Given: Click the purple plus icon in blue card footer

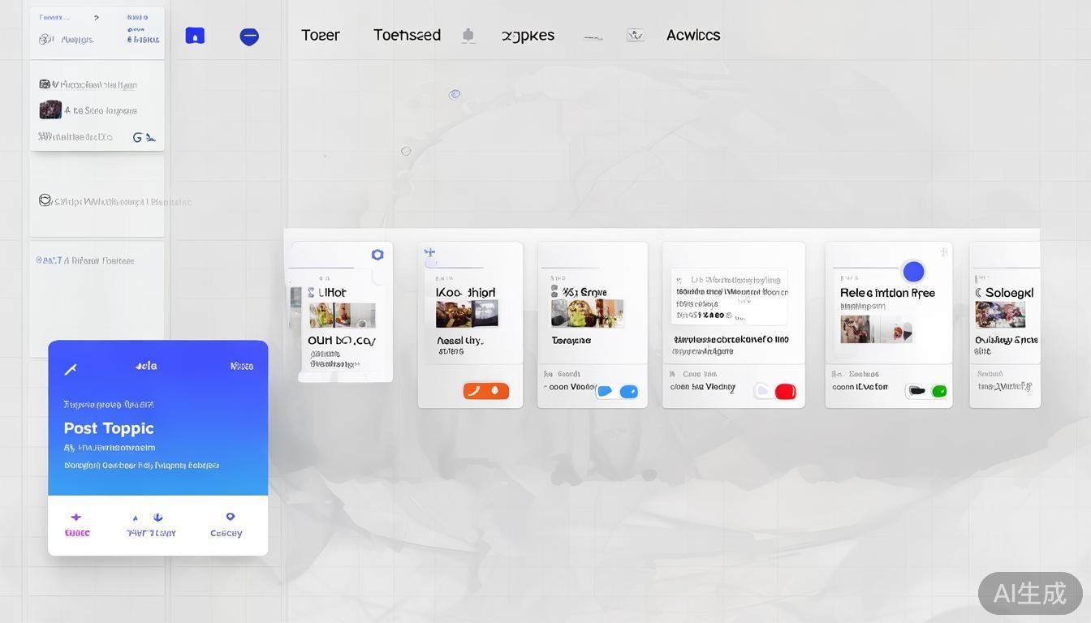Looking at the screenshot, I should (x=76, y=518).
